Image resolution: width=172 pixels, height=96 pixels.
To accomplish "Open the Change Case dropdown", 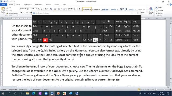I will pos(46,9).
